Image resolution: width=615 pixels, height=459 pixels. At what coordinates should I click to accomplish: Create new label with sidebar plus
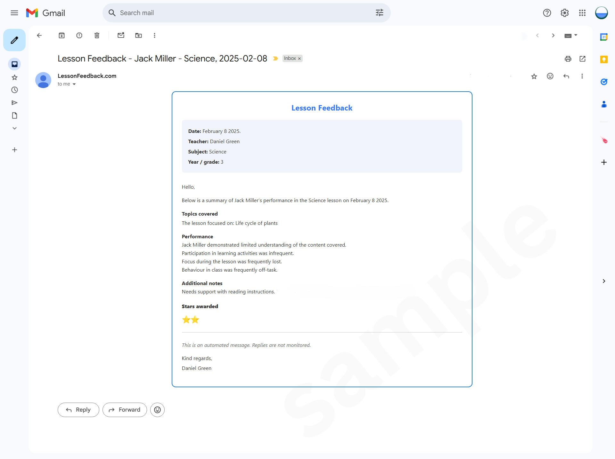14,150
